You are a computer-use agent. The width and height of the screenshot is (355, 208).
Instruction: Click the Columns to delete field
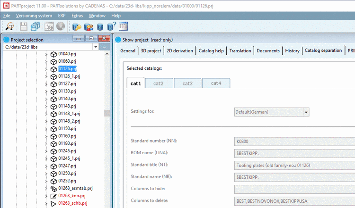pos(294,201)
